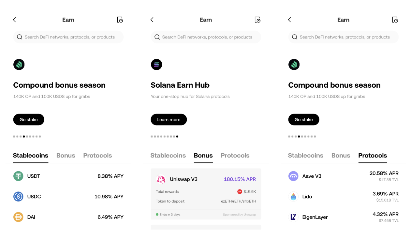Open the Aave V3 protocol icon
Screen dimensions: 410x240
coord(293,176)
